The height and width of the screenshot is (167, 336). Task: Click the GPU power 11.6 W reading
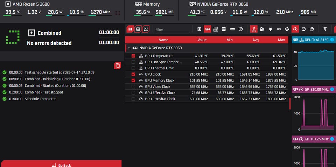(x=240, y=12)
